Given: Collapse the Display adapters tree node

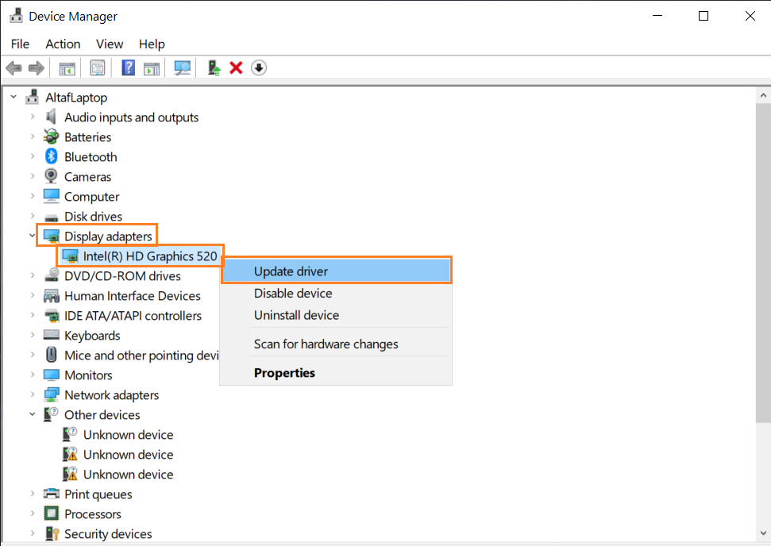Looking at the screenshot, I should coord(32,236).
